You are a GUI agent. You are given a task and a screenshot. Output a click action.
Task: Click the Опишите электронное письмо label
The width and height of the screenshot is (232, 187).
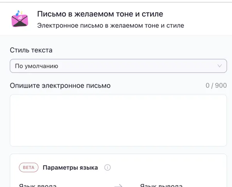(x=60, y=85)
